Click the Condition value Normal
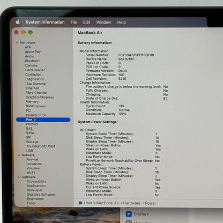 click(x=124, y=110)
